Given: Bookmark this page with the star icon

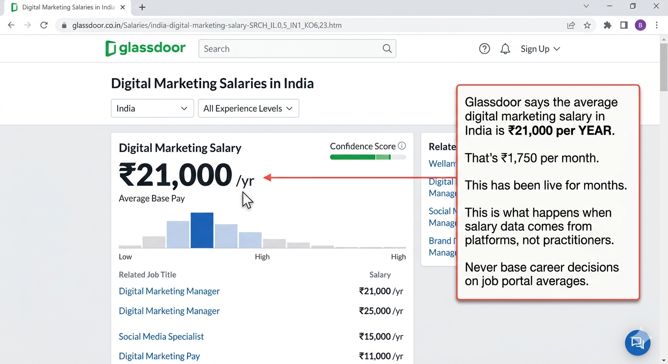Looking at the screenshot, I should tap(587, 26).
